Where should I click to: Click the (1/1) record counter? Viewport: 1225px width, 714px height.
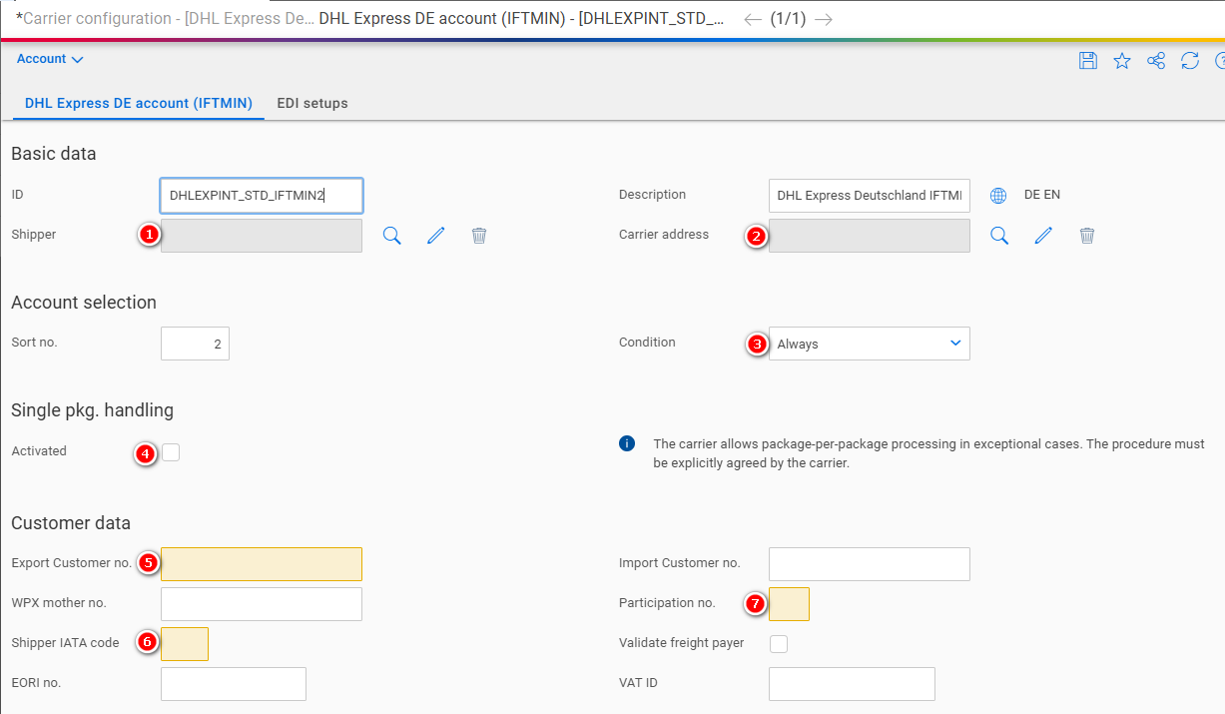pyautogui.click(x=789, y=19)
